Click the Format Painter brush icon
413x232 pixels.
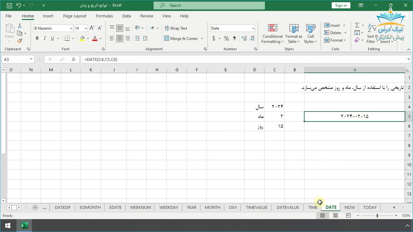pos(20,41)
